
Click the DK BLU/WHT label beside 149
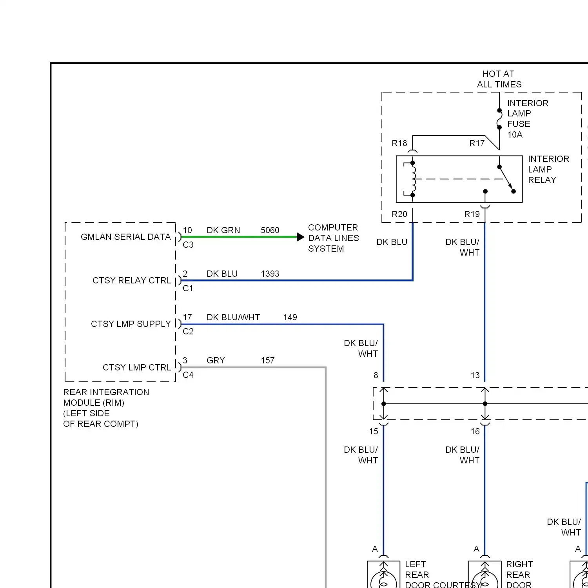tap(233, 318)
